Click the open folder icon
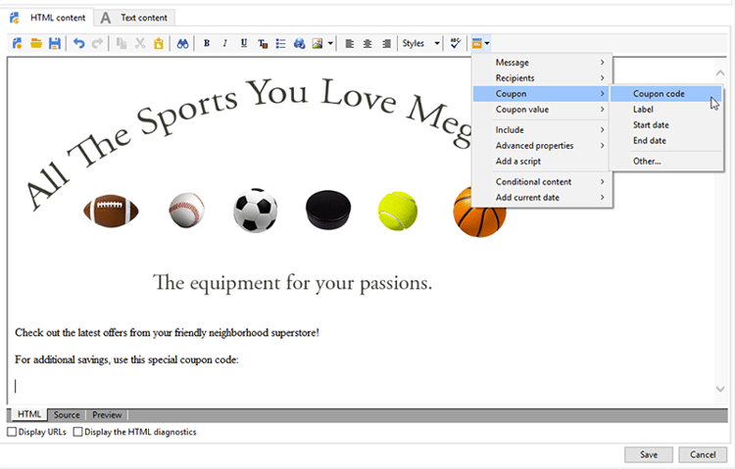 click(36, 43)
